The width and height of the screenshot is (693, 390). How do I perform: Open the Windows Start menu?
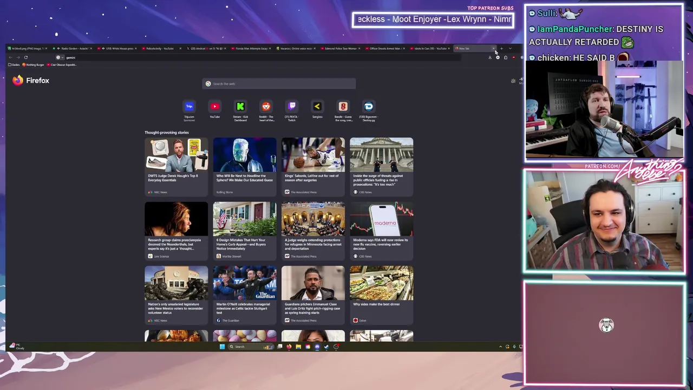point(222,347)
